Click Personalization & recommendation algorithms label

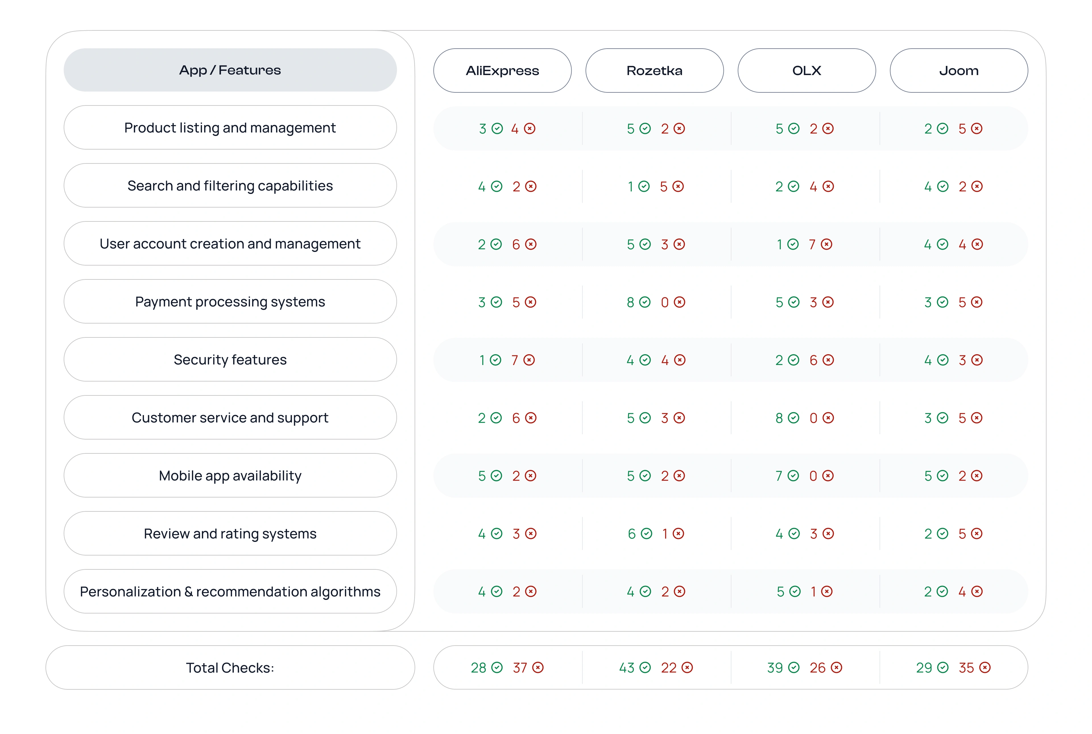(x=230, y=591)
